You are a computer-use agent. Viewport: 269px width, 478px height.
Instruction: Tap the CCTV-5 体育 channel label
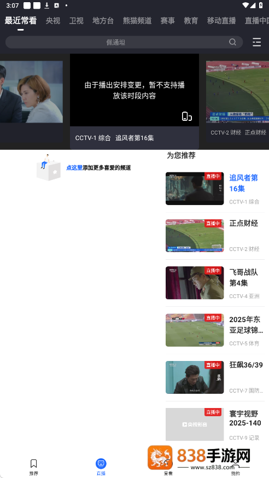244,343
